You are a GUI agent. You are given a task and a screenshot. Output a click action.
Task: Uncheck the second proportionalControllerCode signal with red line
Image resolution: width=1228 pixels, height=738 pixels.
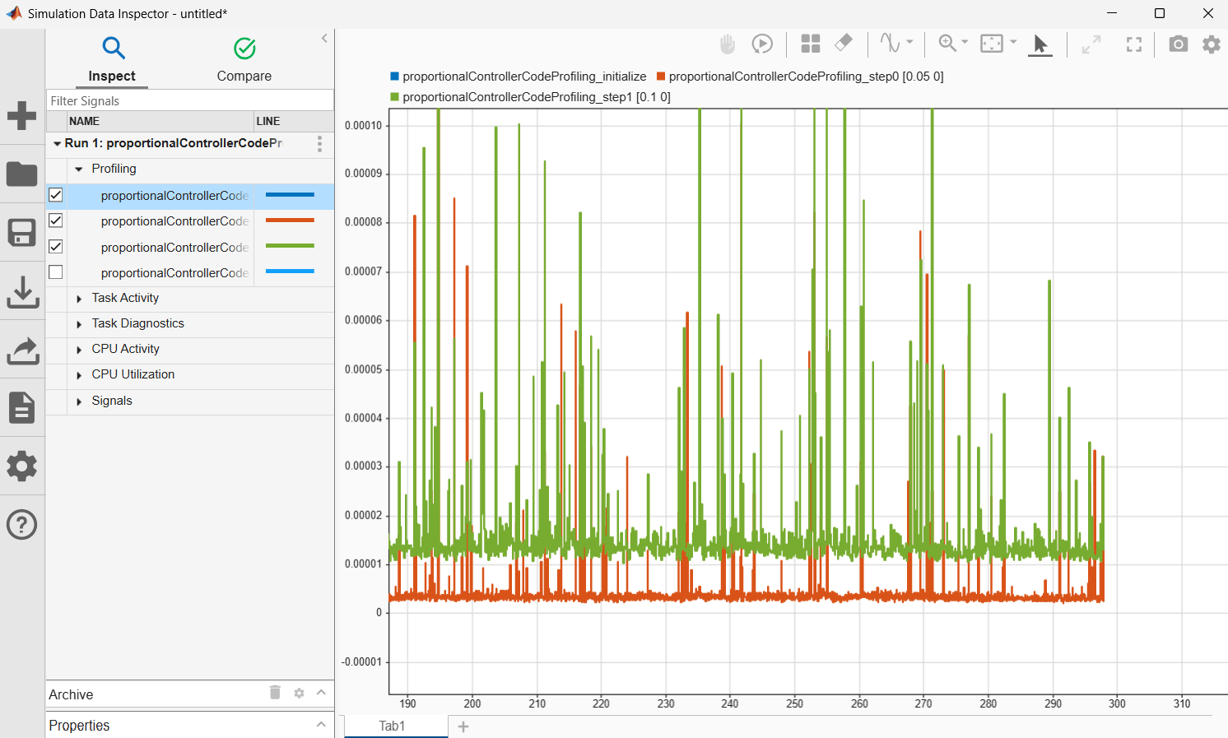pos(56,220)
